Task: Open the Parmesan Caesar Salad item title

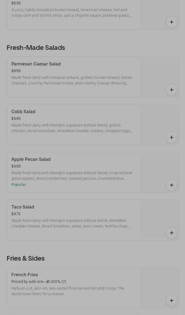Action: [36, 64]
